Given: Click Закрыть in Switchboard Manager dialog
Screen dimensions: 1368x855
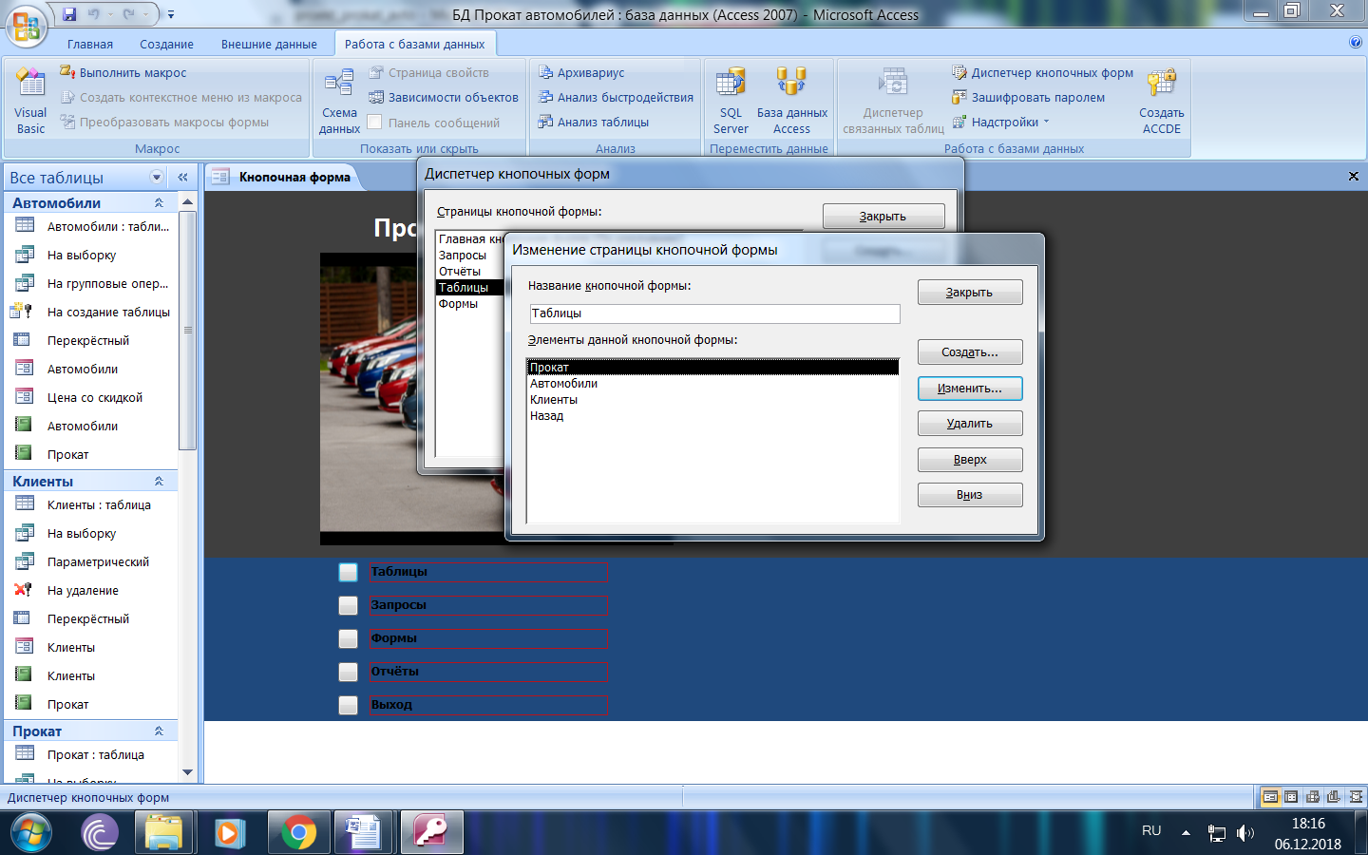Looking at the screenshot, I should (x=883, y=217).
